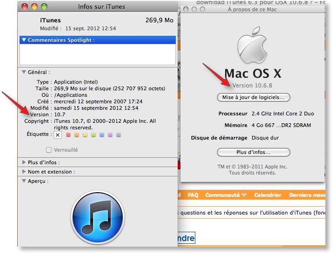Viewport: 333px width, 255px height.
Task: Zoom the iTunes info window with green button
Action: (44, 7)
